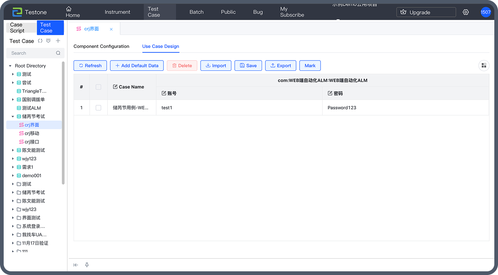Close the crj界面 tab
Viewport: 498px width, 275px height.
click(111, 29)
